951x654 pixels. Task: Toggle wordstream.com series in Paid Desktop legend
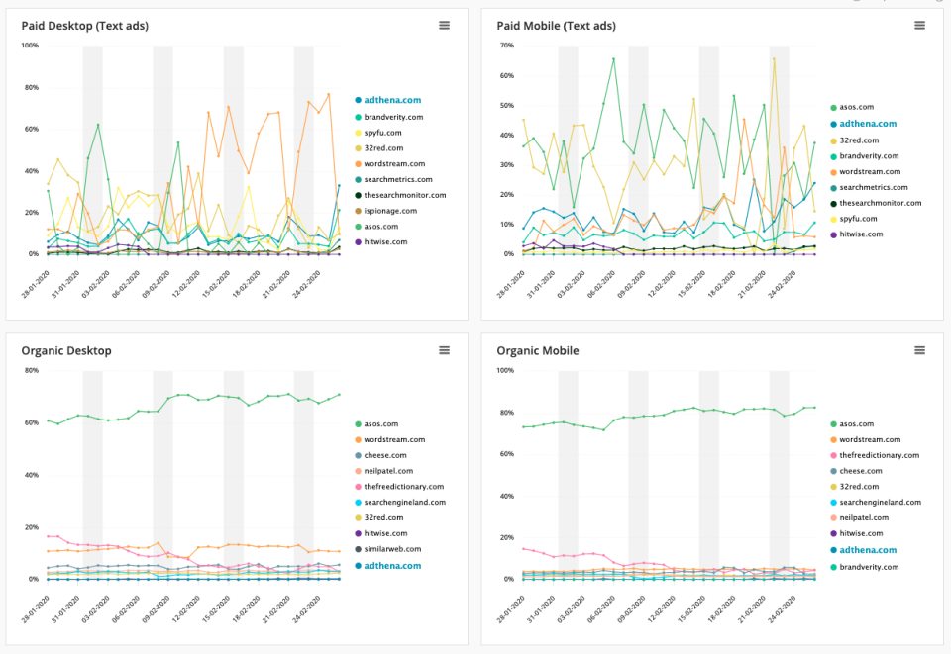(390, 164)
